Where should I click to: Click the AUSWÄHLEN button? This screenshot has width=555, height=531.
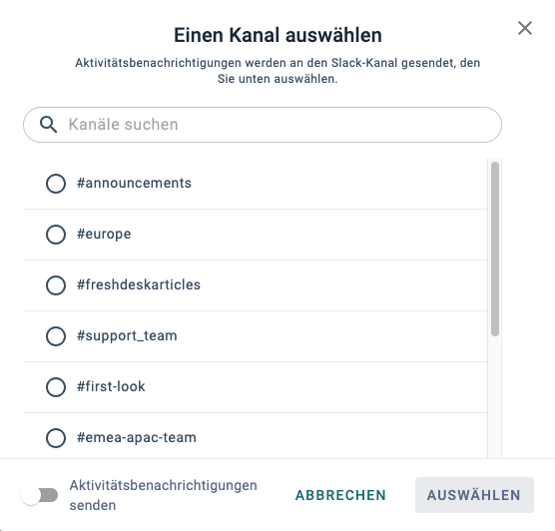[474, 495]
